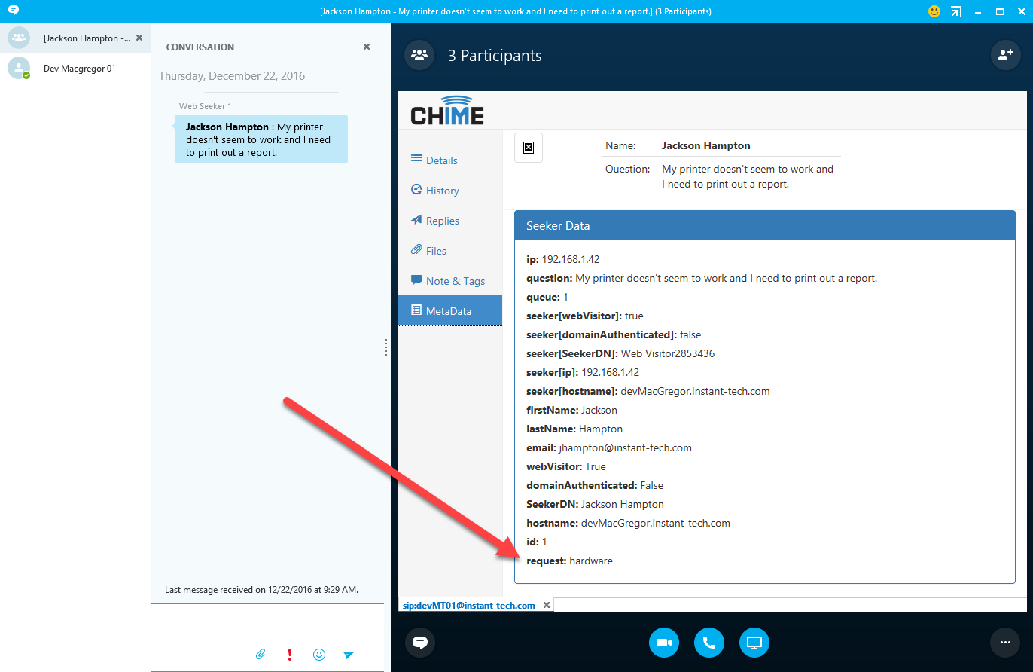Close the sip:devMT01 tab

coord(547,605)
